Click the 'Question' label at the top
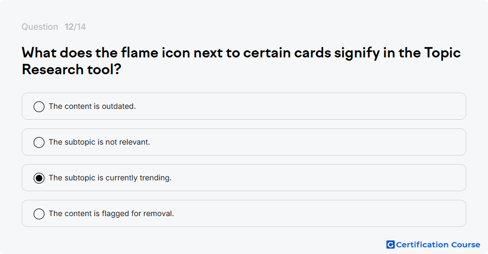488x254 pixels. 40,27
